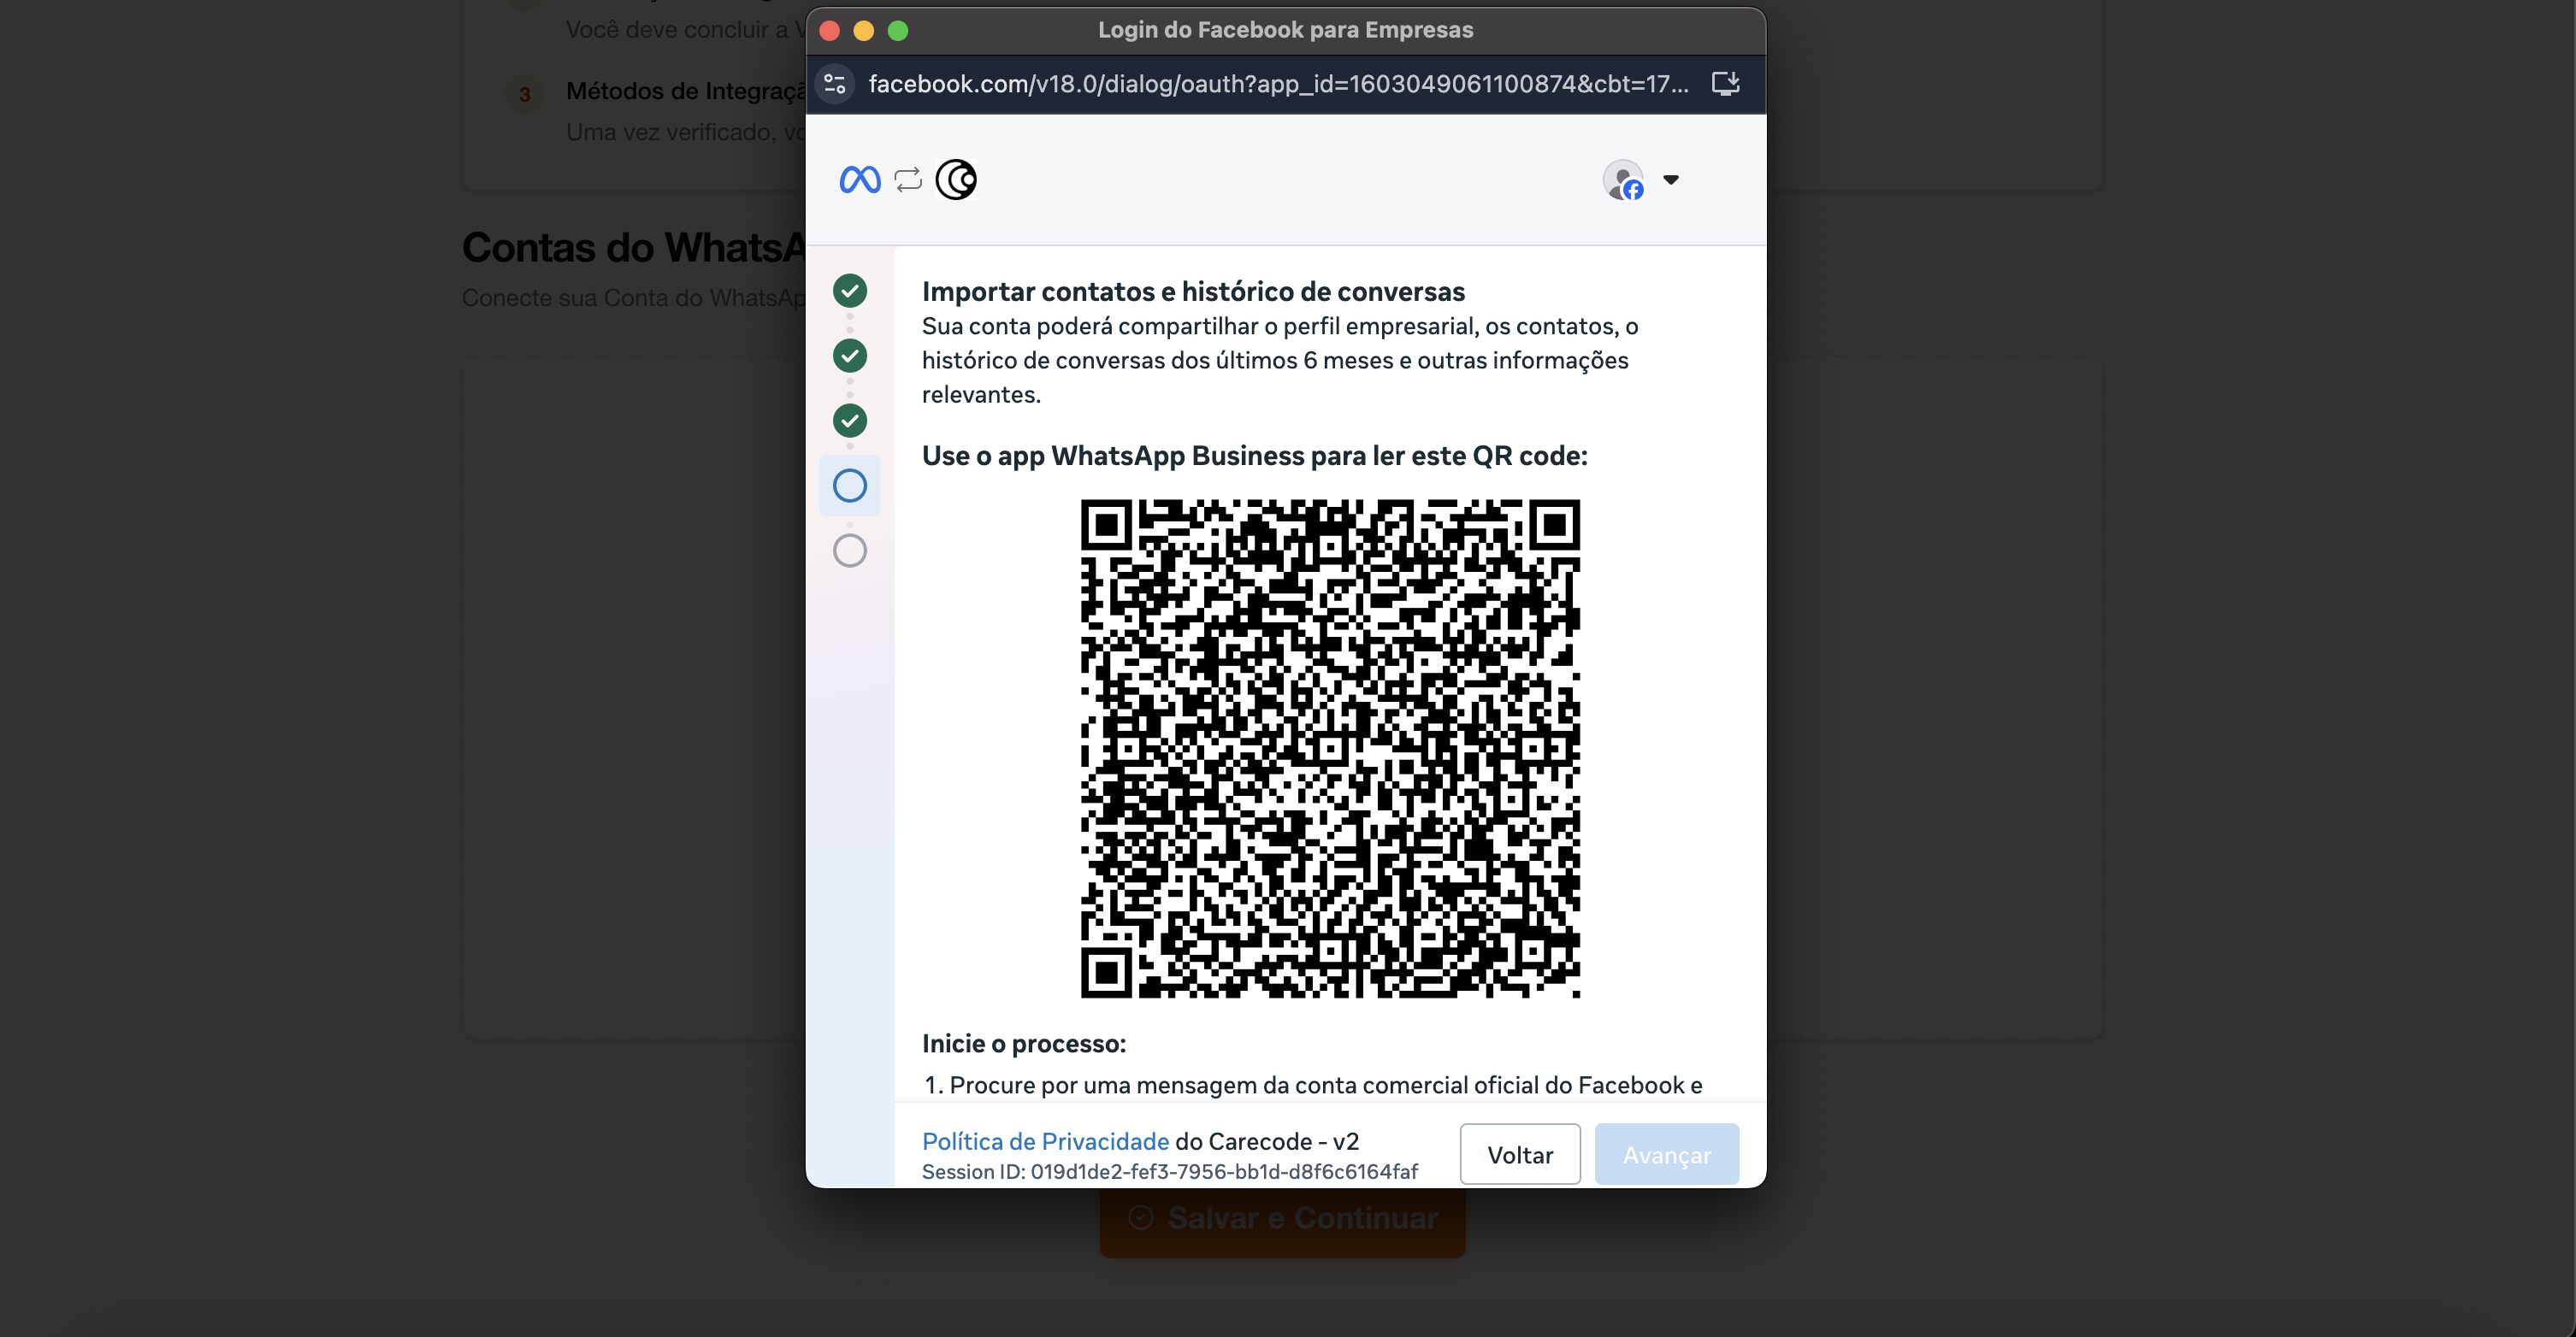Click the facebook.com URL address field

1277,84
